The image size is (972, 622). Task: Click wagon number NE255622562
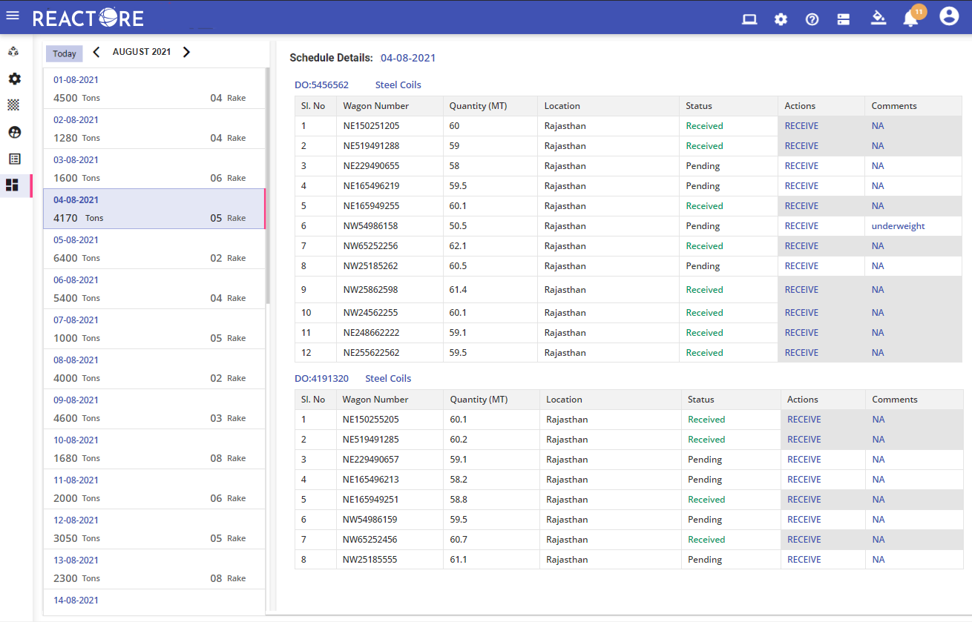click(x=371, y=353)
